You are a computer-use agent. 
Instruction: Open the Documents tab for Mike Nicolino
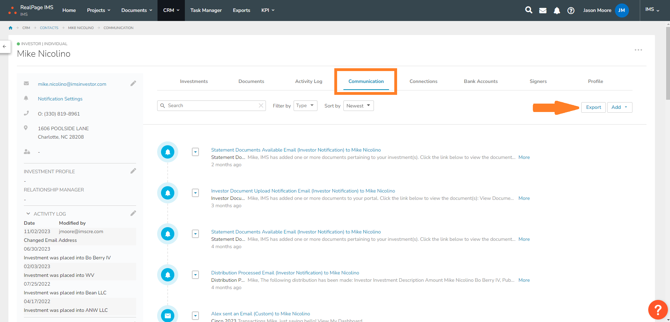[x=251, y=81]
